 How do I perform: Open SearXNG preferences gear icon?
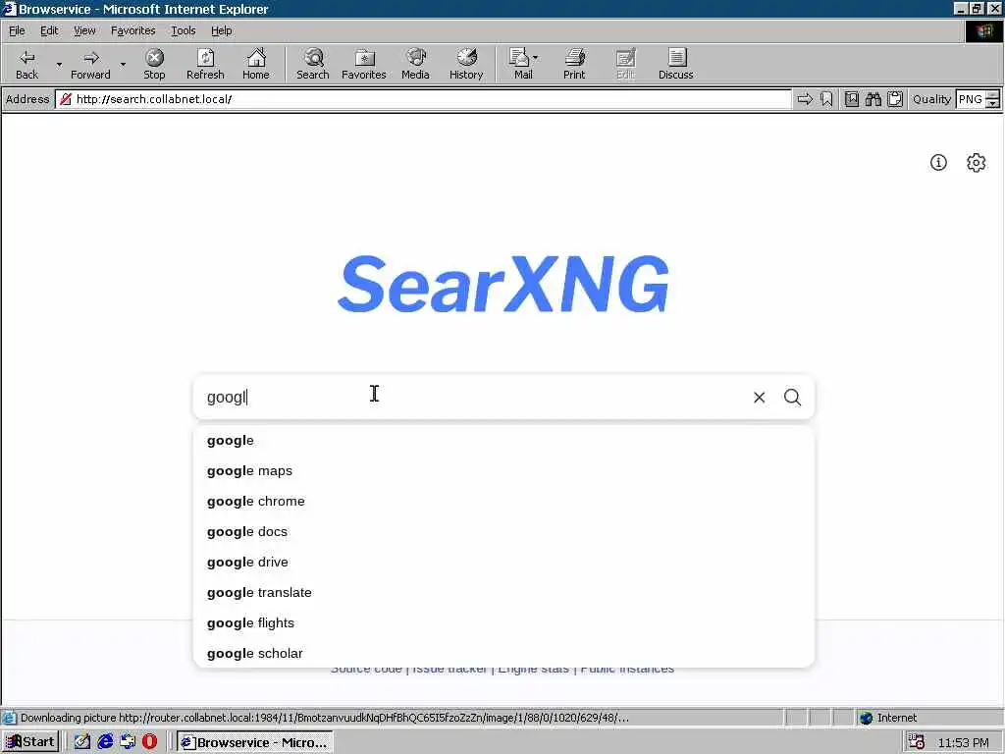click(976, 162)
